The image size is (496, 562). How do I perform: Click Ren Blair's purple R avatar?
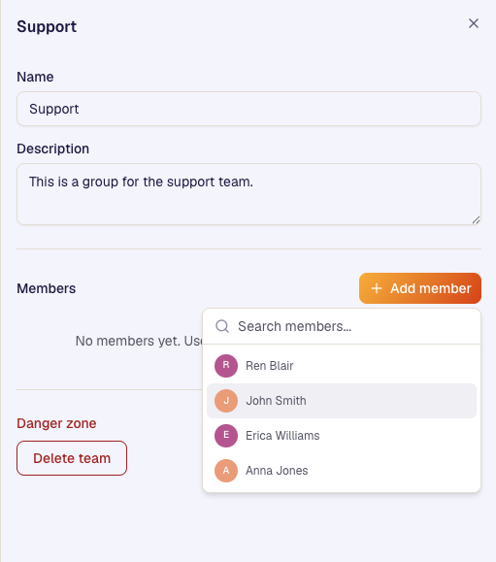pos(226,366)
